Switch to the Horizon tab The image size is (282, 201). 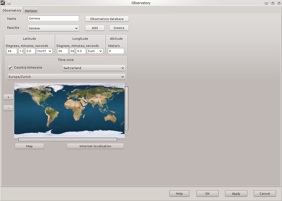[x=31, y=11]
